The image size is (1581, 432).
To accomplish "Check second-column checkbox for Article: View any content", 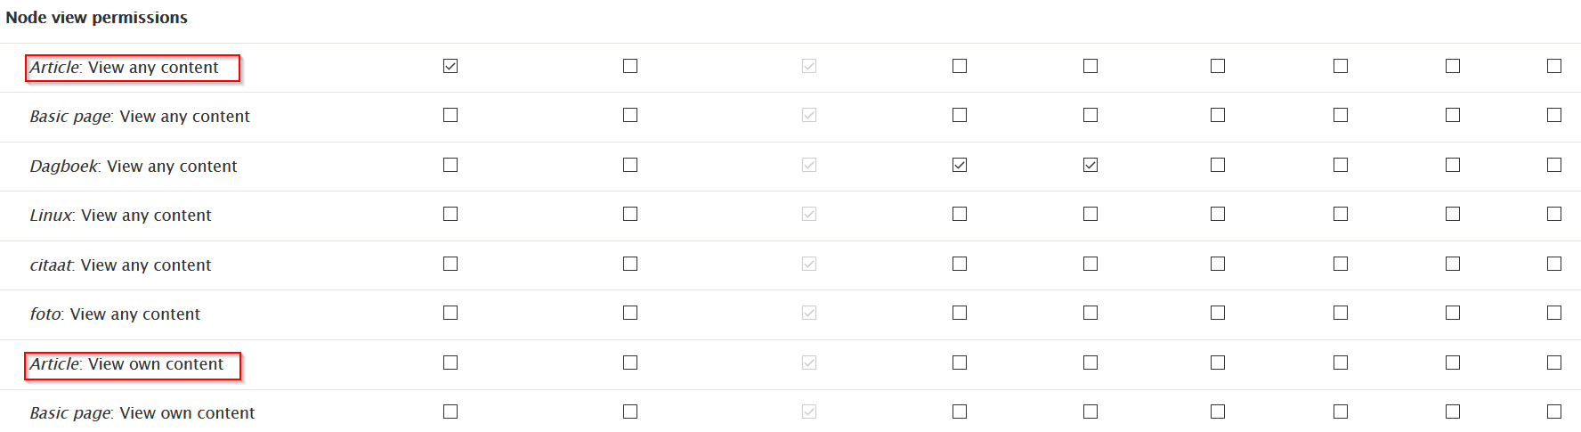I will (630, 66).
